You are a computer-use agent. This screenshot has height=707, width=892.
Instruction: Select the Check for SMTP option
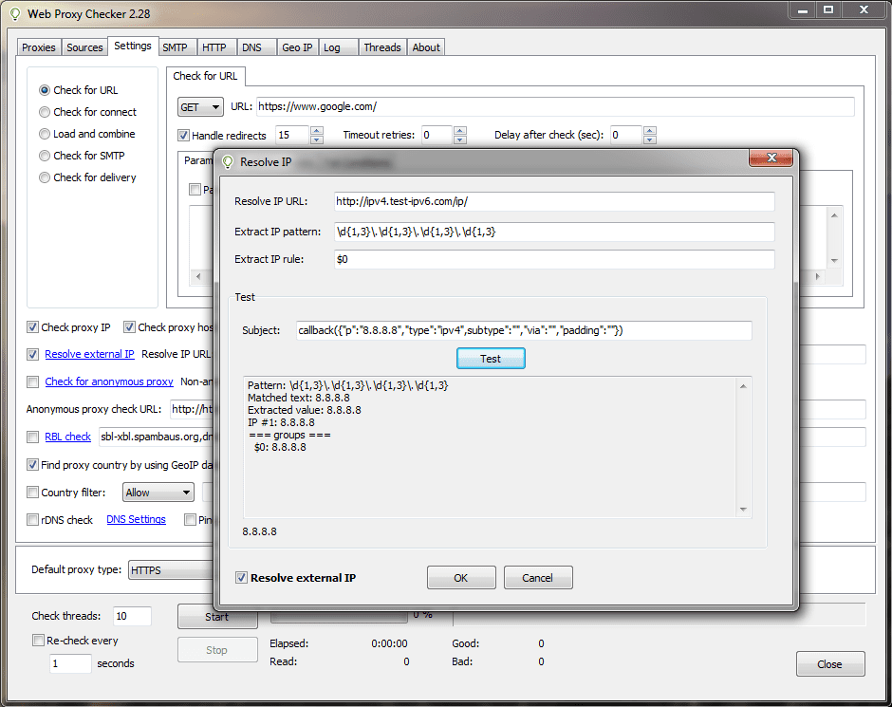click(x=45, y=156)
